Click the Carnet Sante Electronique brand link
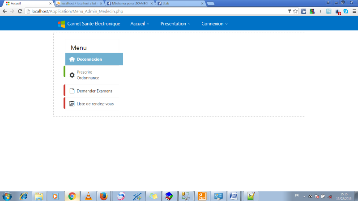358x201 pixels. [94, 24]
